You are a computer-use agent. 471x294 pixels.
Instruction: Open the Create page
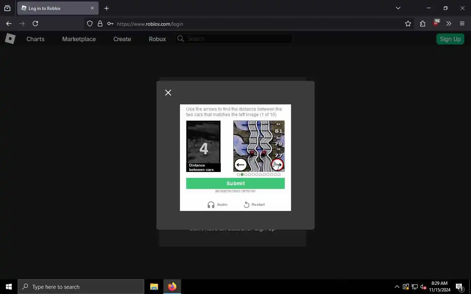coord(122,39)
